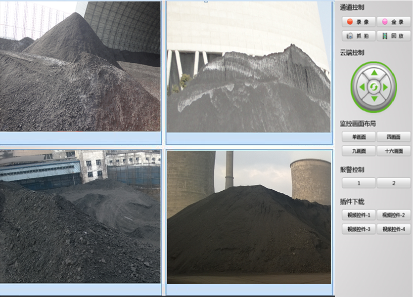The width and height of the screenshot is (413, 297).
Task: Tilt camera down with PTZ arrow
Action: pos(374,99)
